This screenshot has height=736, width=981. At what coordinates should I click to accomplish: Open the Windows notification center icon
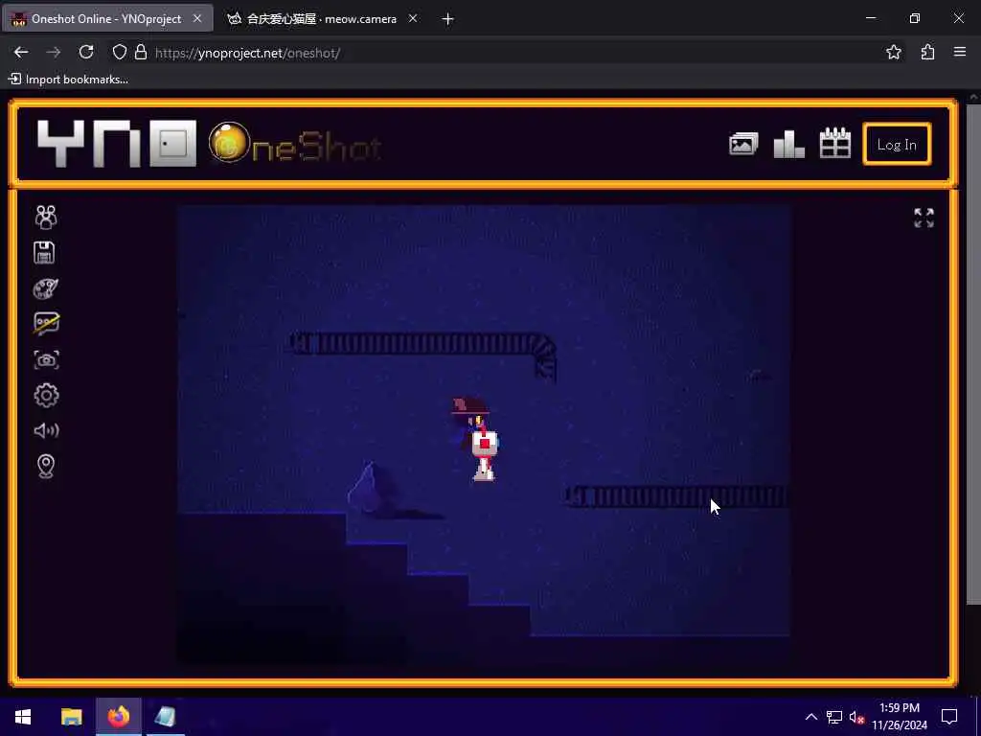[x=949, y=717]
